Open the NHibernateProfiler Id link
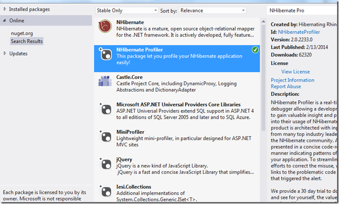339x204 pixels. coord(299,32)
